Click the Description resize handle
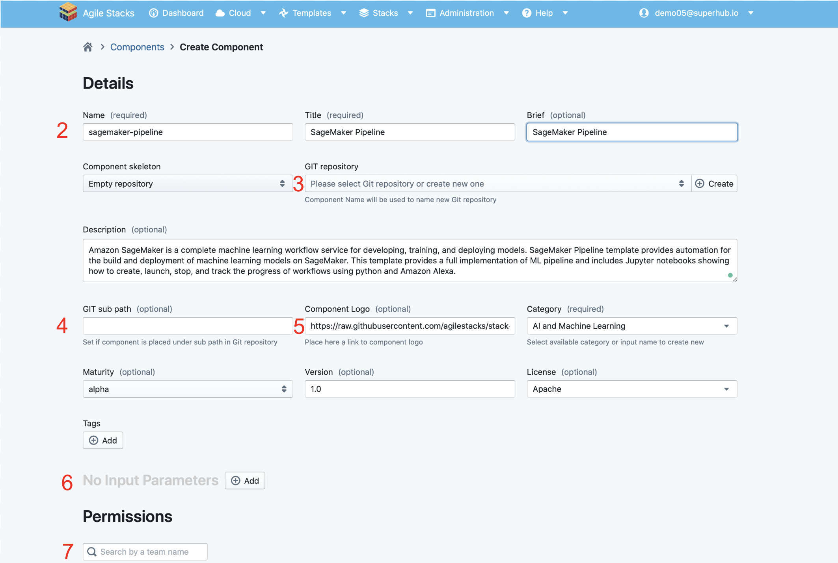Viewport: 838px width, 563px height. (x=735, y=279)
